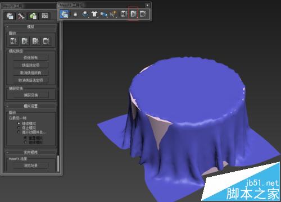Screen dimensions: 281x202
Task: Switch to the Simulation Tools wrench tab
Action: 21,16
